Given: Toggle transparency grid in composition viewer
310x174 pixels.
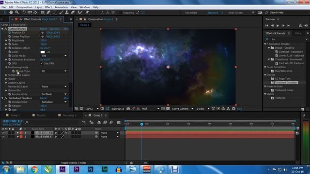Looking at the screenshot, I should (x=168, y=109).
